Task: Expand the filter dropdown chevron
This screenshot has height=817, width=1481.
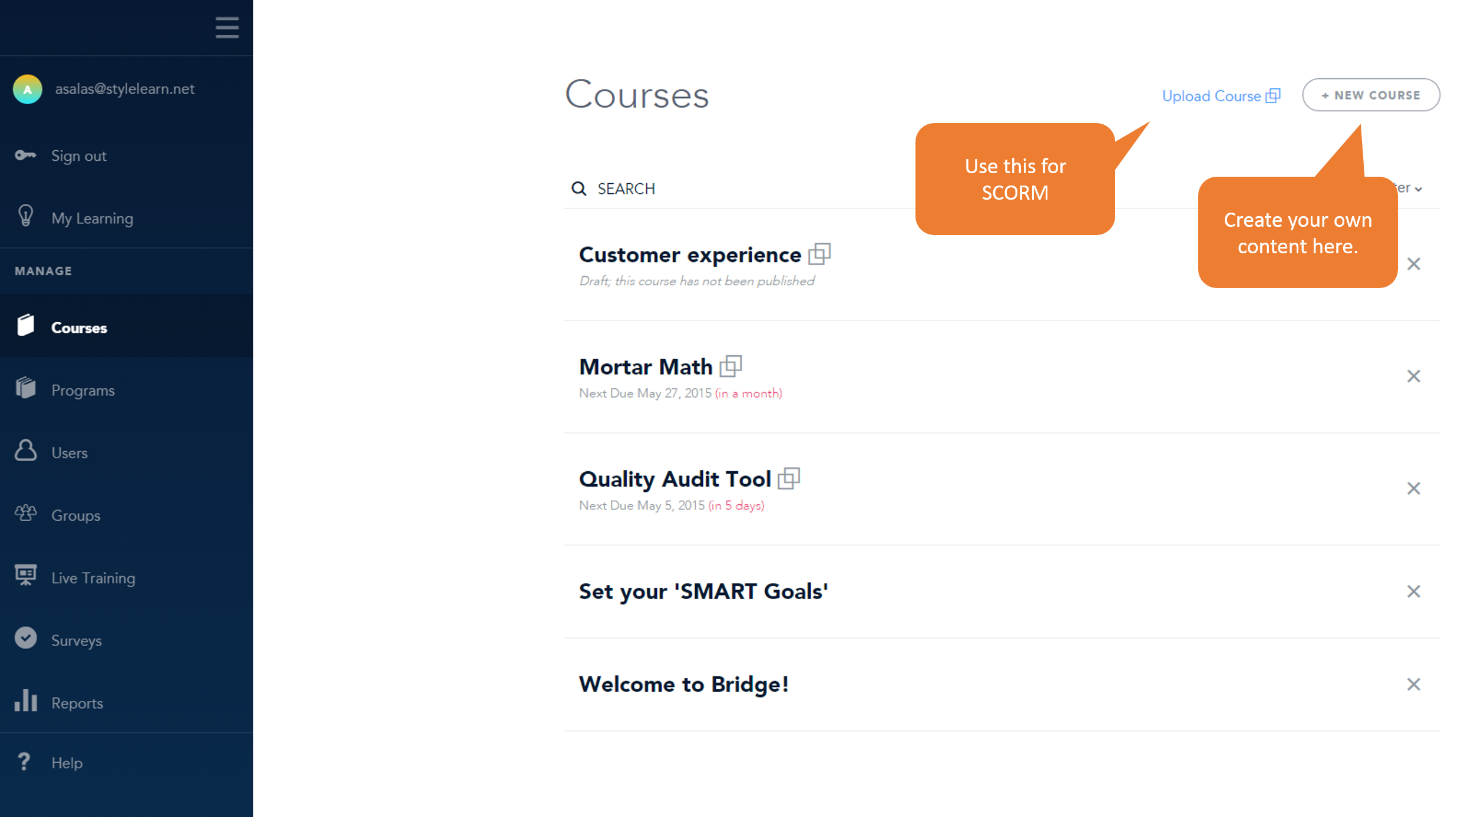Action: (x=1418, y=190)
